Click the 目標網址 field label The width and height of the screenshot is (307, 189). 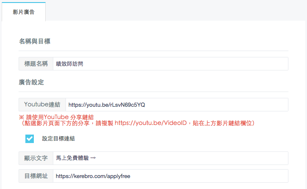point(36,176)
